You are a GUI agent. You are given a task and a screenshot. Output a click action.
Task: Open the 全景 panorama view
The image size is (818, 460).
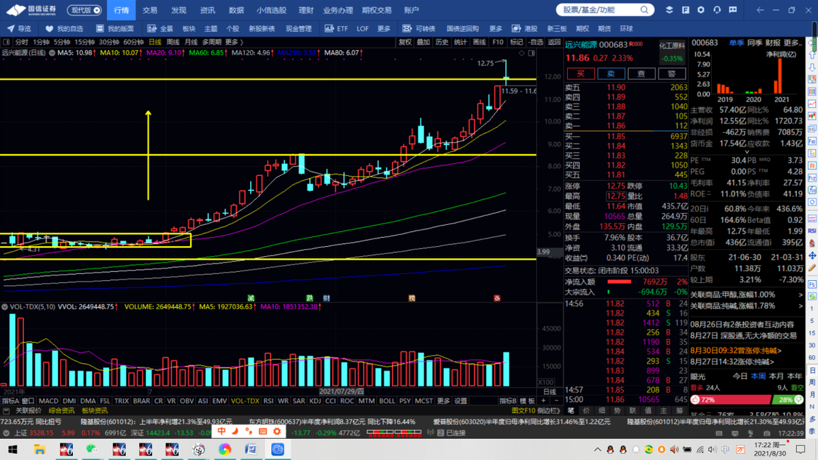(x=160, y=29)
